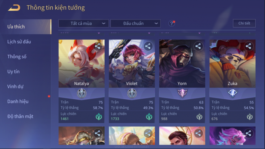The height and width of the screenshot is (149, 265).
Task: Share the Violet hero card
Action: tap(148, 46)
